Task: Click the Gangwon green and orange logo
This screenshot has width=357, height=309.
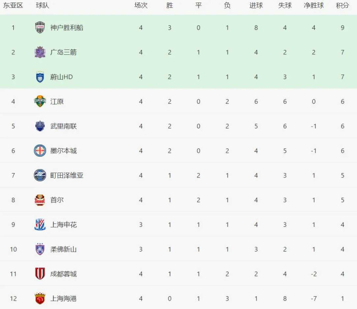Action: pos(40,101)
